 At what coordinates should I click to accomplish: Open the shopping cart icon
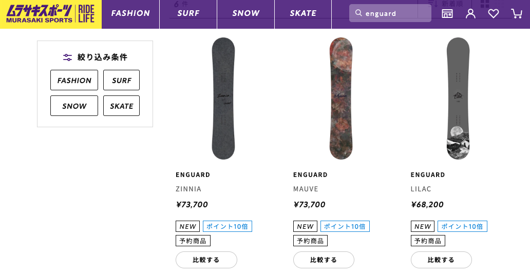pyautogui.click(x=516, y=14)
